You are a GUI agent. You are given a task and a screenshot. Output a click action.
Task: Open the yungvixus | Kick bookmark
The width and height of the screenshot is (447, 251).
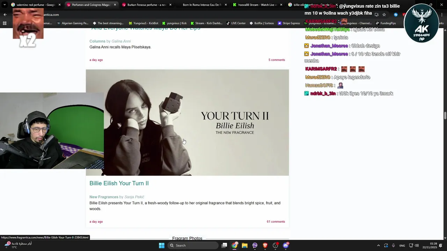[x=174, y=23]
